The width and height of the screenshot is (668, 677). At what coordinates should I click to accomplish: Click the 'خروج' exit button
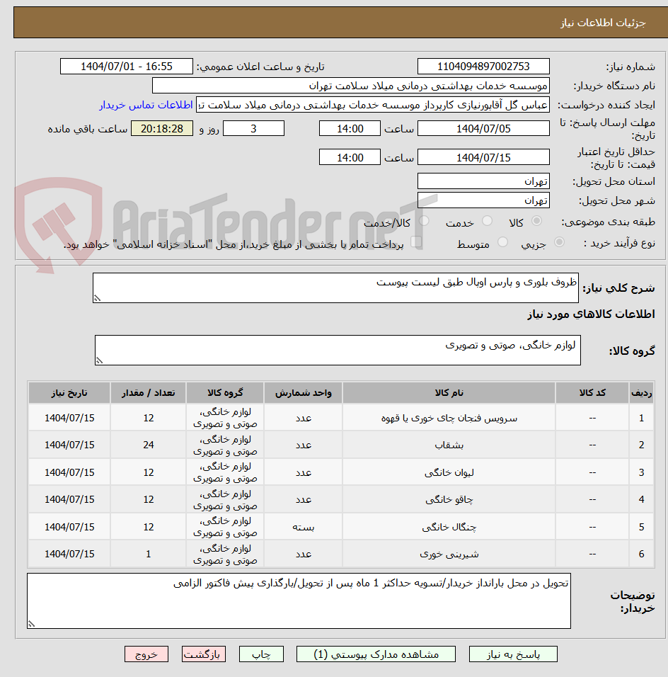coord(146,654)
